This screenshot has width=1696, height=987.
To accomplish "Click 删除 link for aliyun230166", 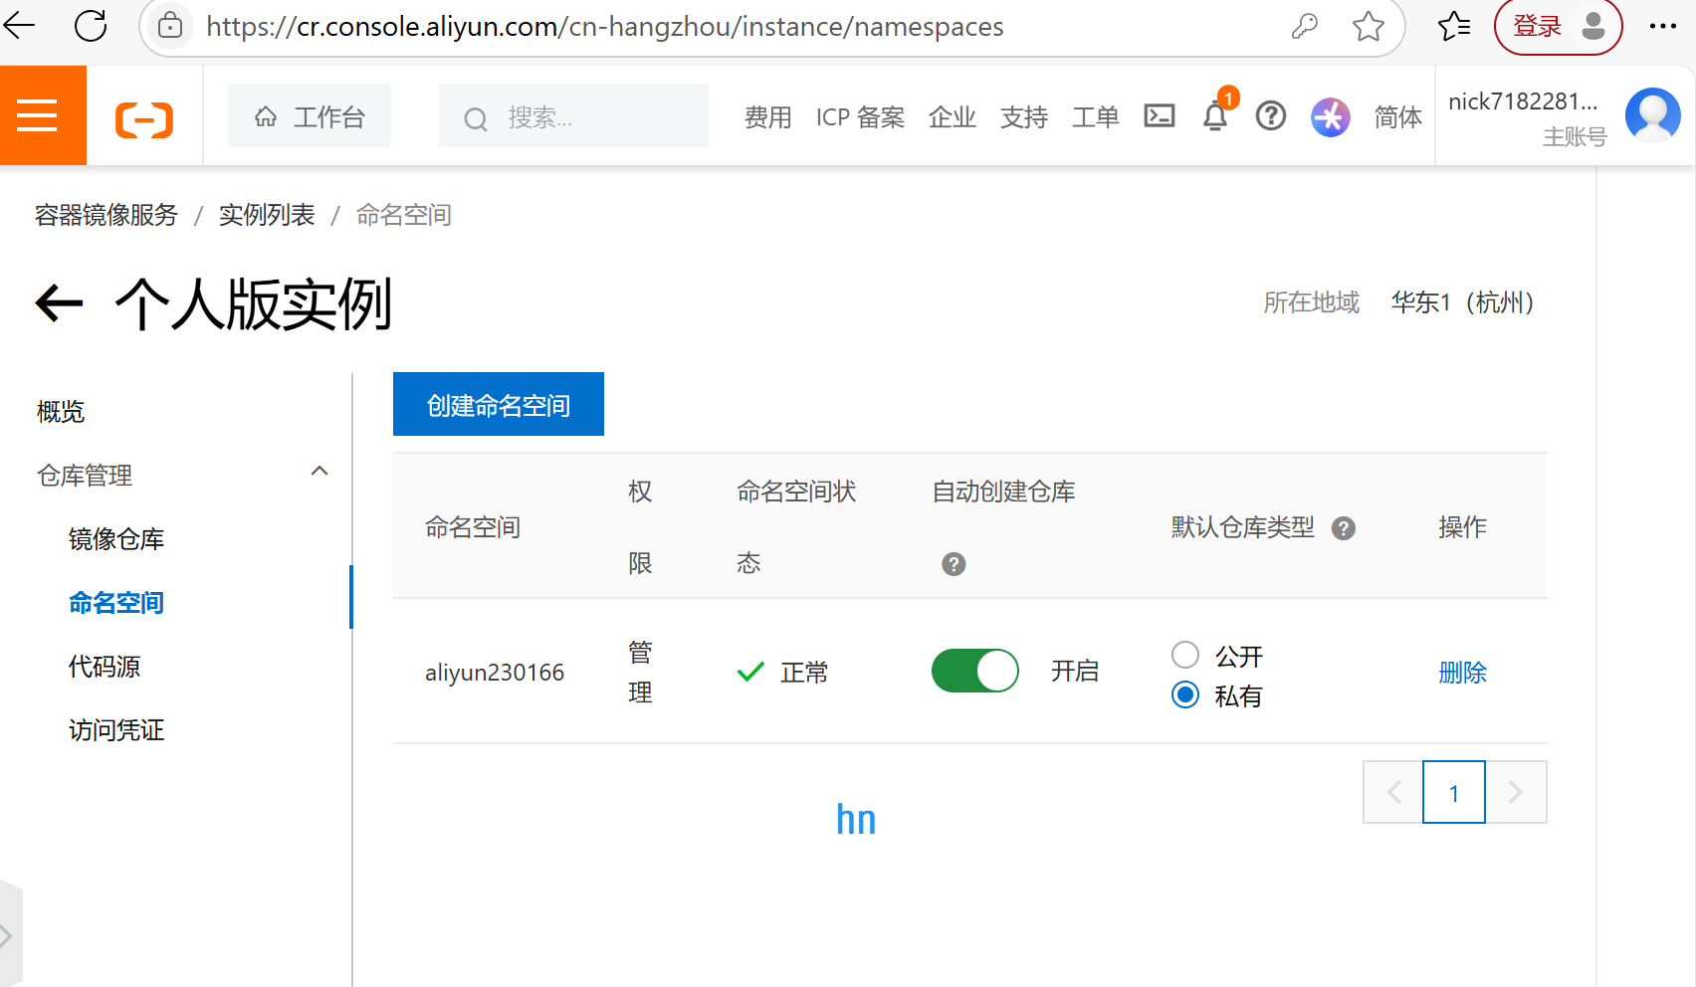I will click(x=1462, y=673).
